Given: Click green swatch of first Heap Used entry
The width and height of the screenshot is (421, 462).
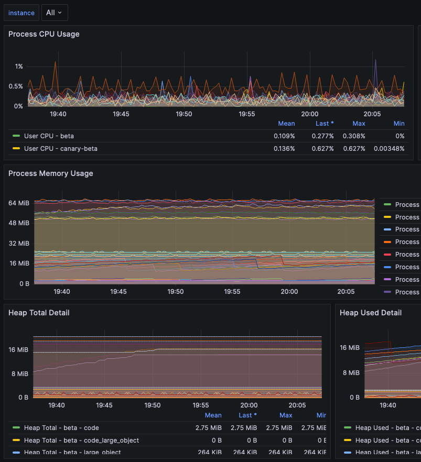Looking at the screenshot, I should (348, 427).
